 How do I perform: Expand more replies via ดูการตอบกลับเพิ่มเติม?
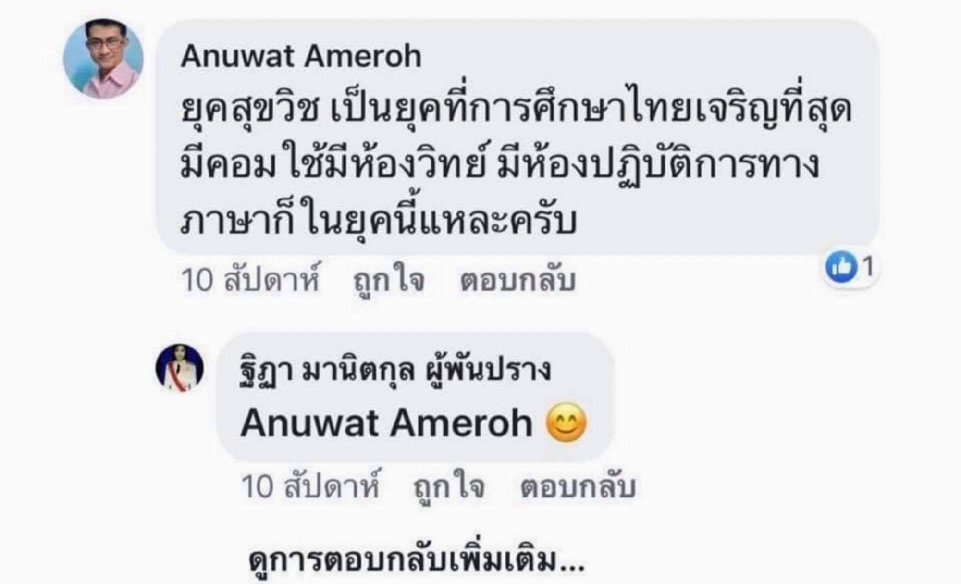click(x=417, y=560)
